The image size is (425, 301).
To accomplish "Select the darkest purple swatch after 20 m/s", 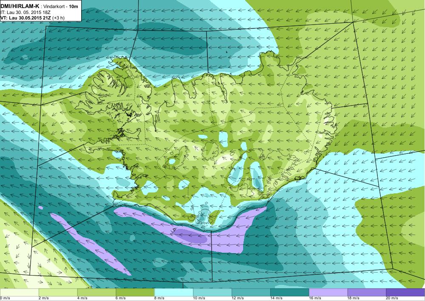I will point(405,292).
